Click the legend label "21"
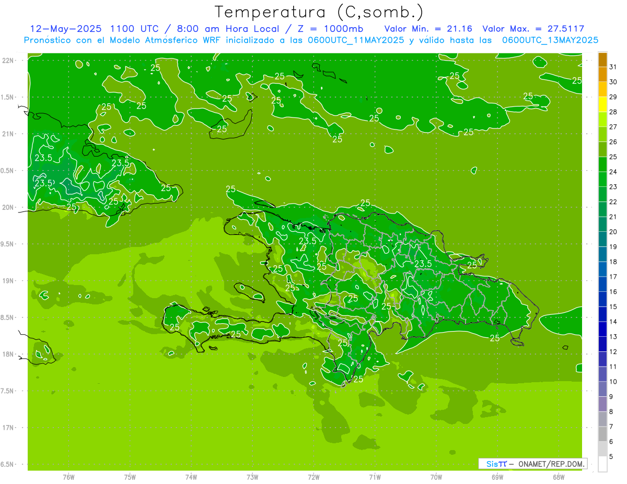Image resolution: width=627 pixels, height=484 pixels. [x=613, y=217]
